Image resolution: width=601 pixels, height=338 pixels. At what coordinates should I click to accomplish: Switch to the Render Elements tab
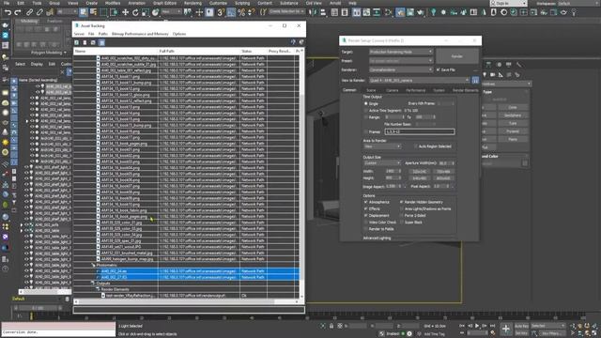click(466, 90)
